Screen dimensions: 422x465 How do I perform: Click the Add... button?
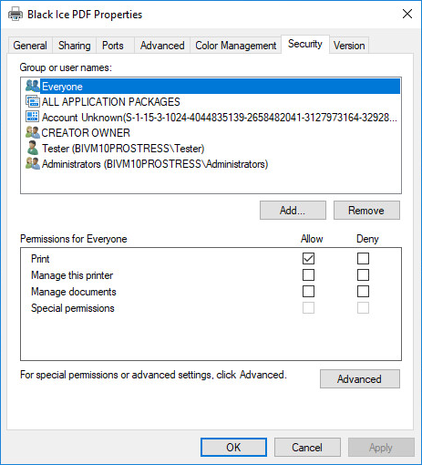click(293, 211)
